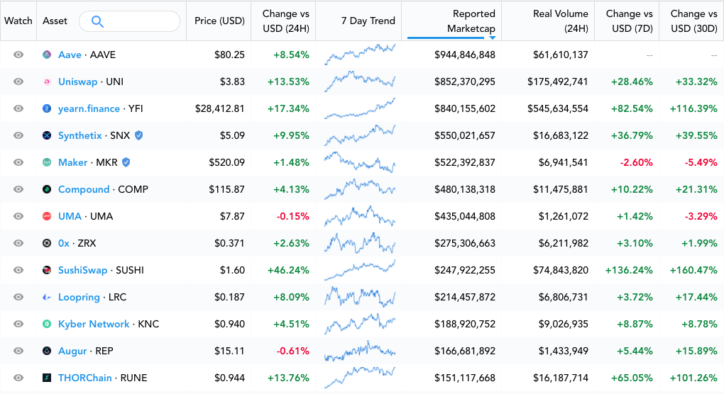
Task: Click the red UMA coin logo
Action: pyautogui.click(x=47, y=216)
